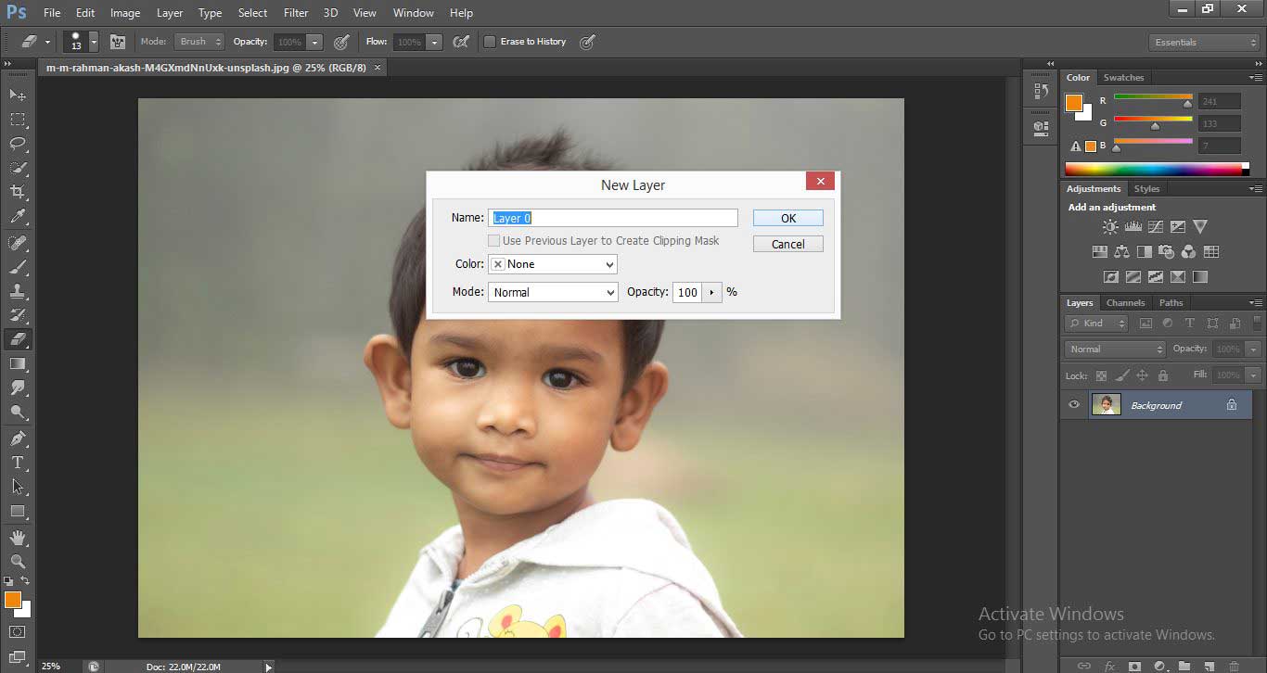
Task: Select the Clone Stamp tool
Action: 19,290
